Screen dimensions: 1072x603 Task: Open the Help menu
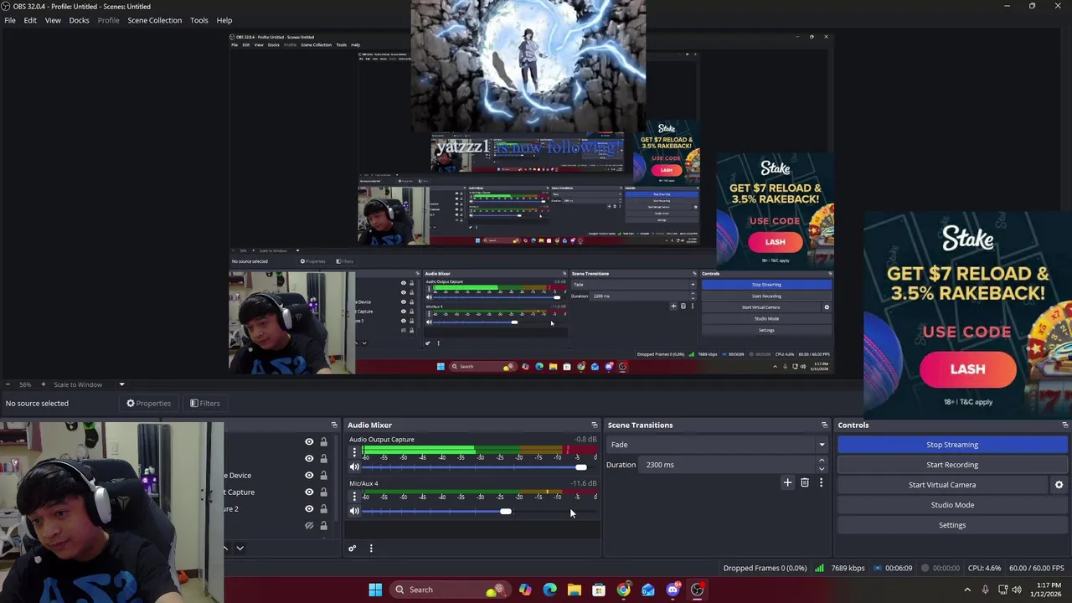(224, 20)
